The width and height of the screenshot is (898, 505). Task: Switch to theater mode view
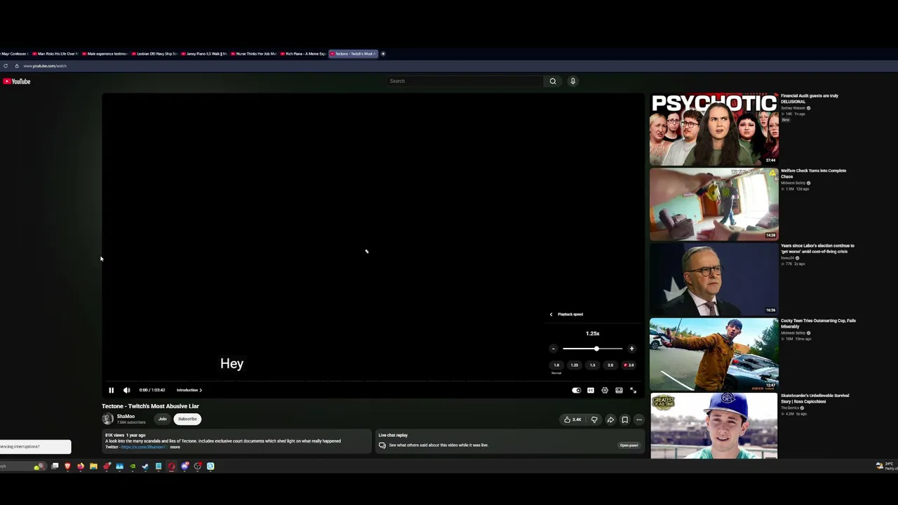pyautogui.click(x=619, y=390)
